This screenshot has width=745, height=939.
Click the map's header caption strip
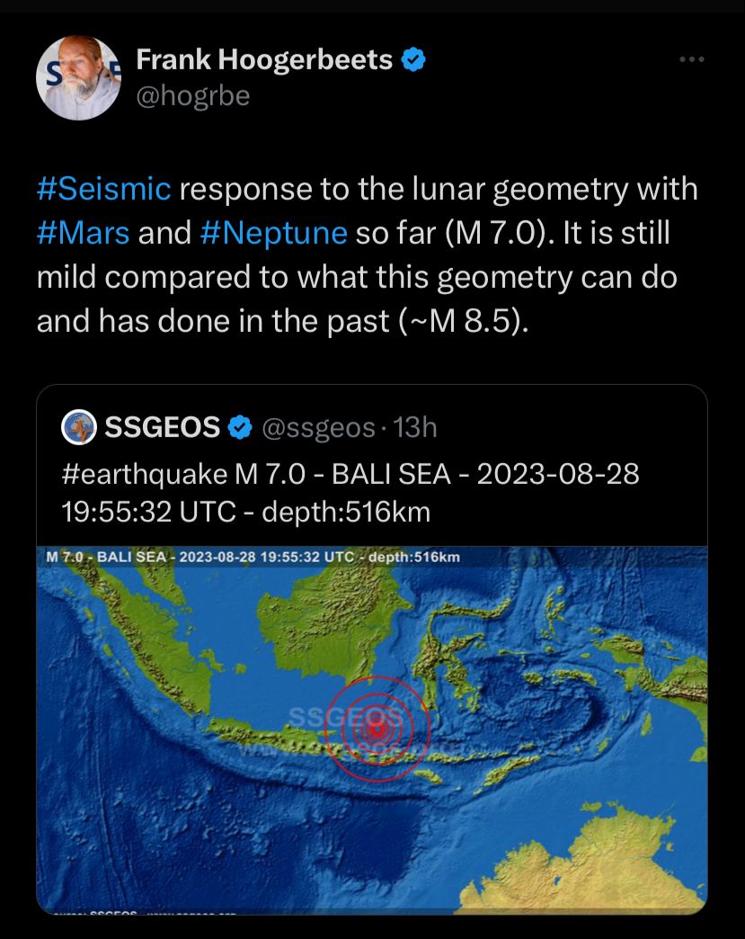point(253,556)
